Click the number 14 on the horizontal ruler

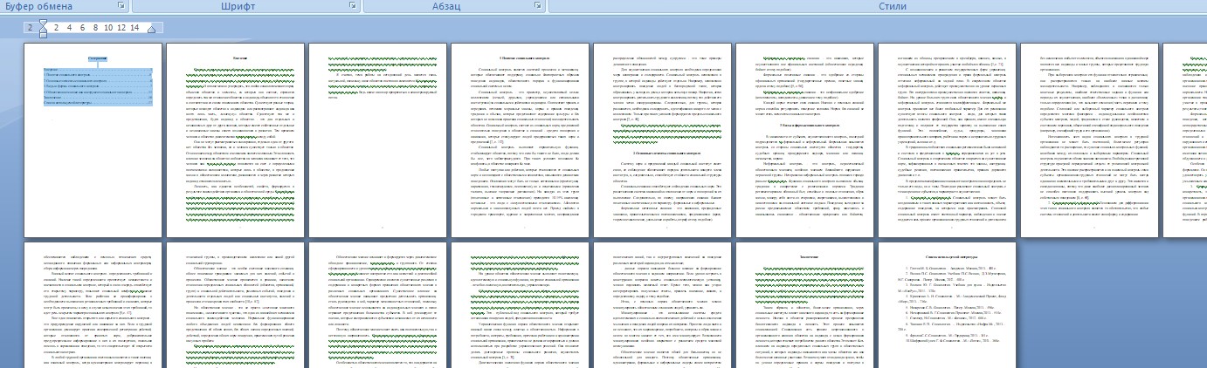point(134,28)
